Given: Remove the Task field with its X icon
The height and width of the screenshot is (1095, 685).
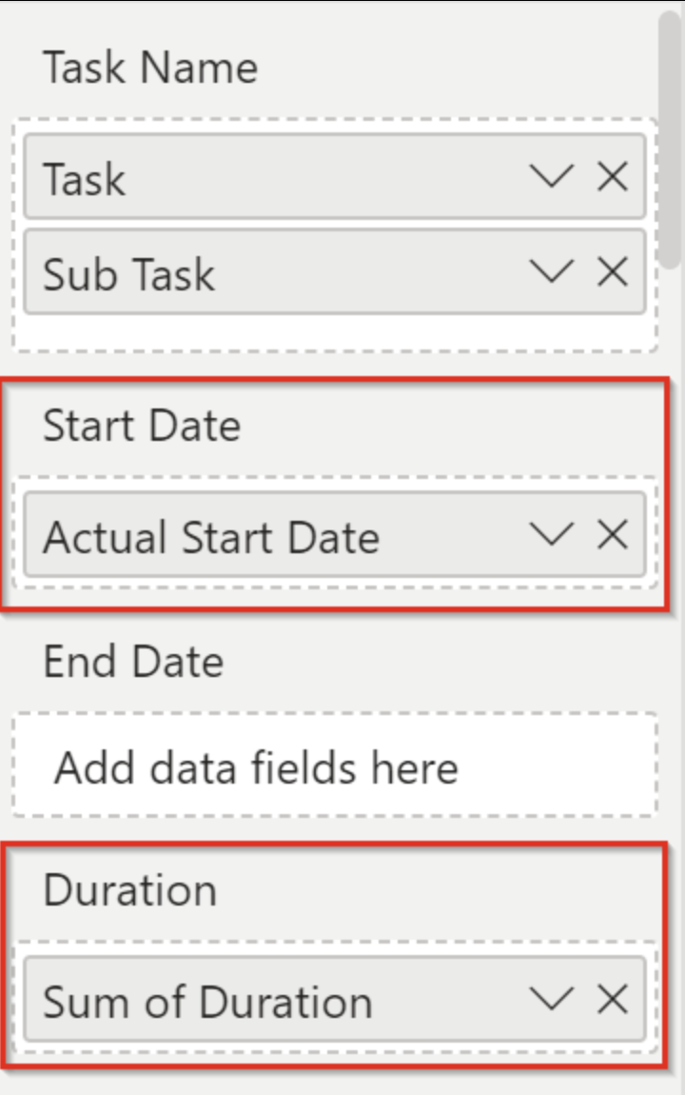Looking at the screenshot, I should tap(612, 176).
